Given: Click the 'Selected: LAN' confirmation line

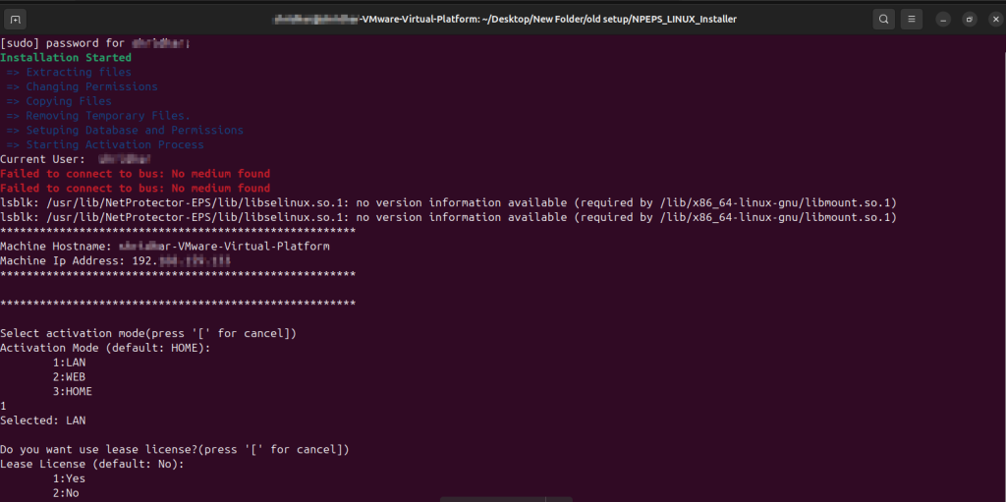Looking at the screenshot, I should 43,420.
